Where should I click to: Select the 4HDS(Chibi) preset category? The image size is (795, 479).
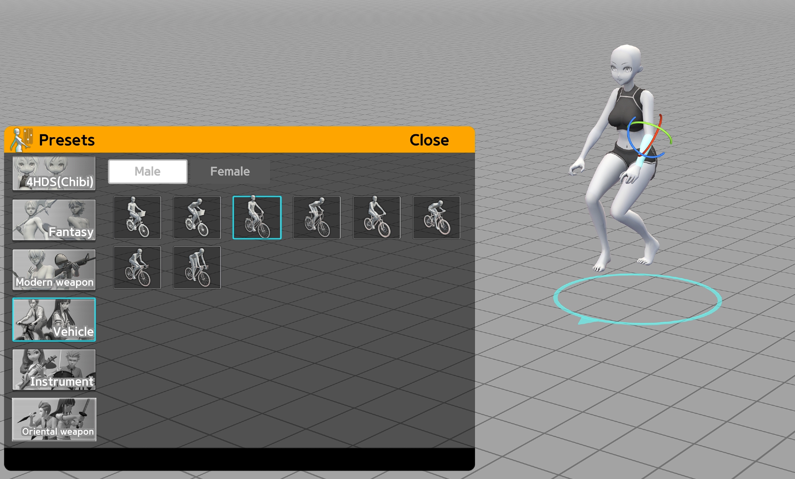pos(54,173)
